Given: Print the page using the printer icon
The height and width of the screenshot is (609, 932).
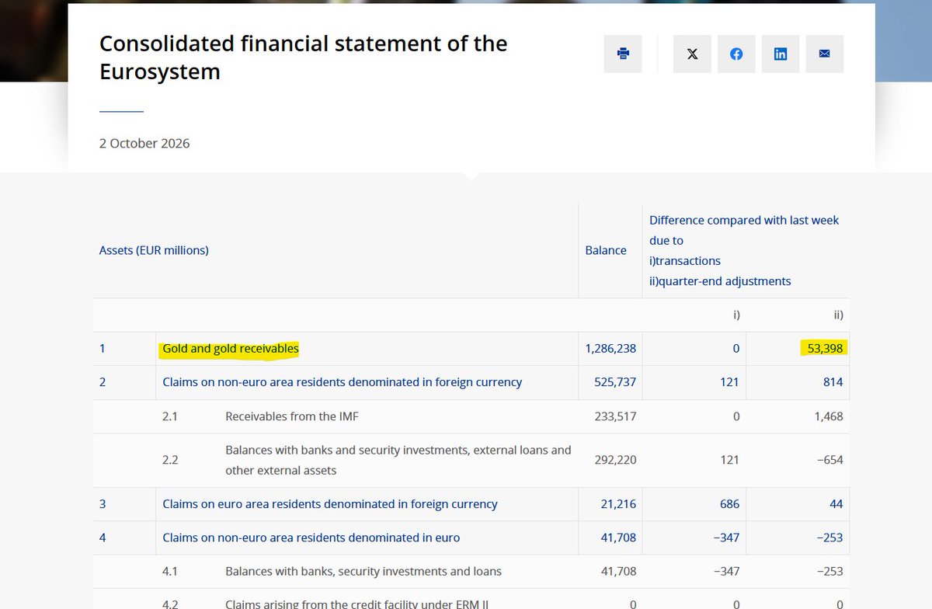Looking at the screenshot, I should pos(623,54).
